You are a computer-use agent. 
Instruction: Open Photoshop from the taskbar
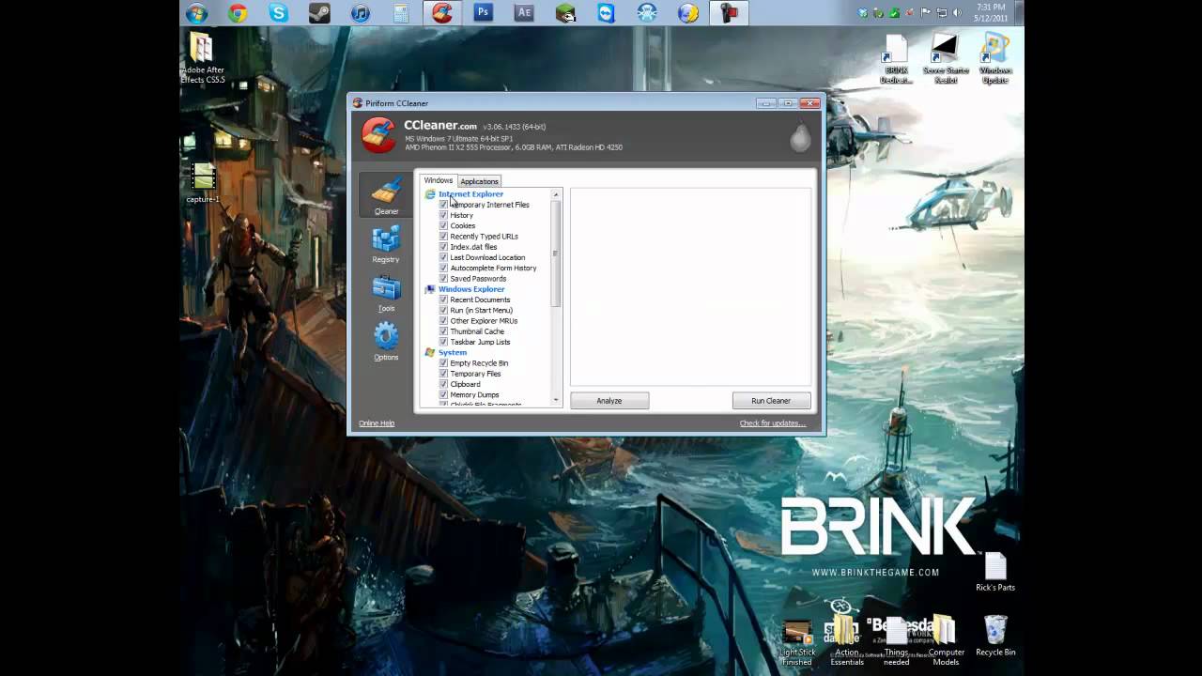point(484,13)
